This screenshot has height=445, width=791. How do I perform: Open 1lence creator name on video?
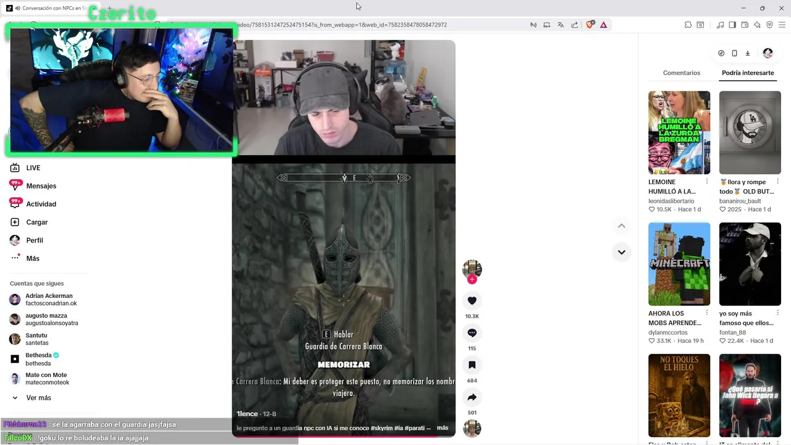[247, 413]
